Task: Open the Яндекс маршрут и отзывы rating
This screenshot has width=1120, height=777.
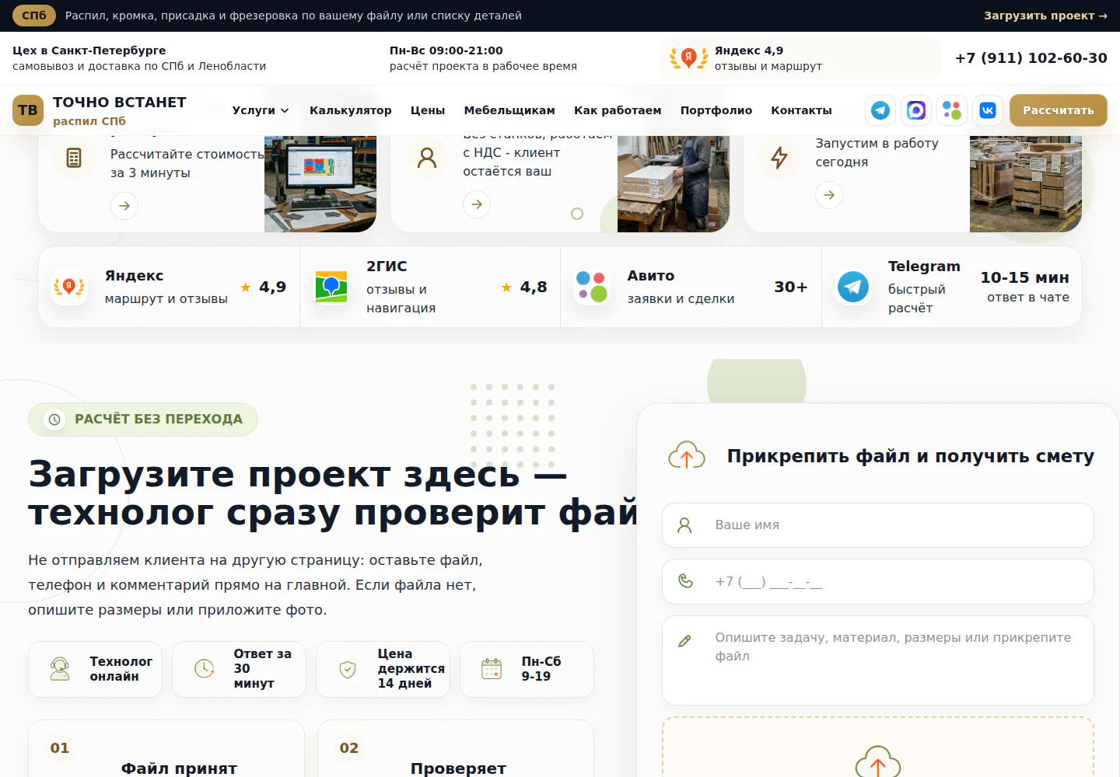Action: (169, 287)
